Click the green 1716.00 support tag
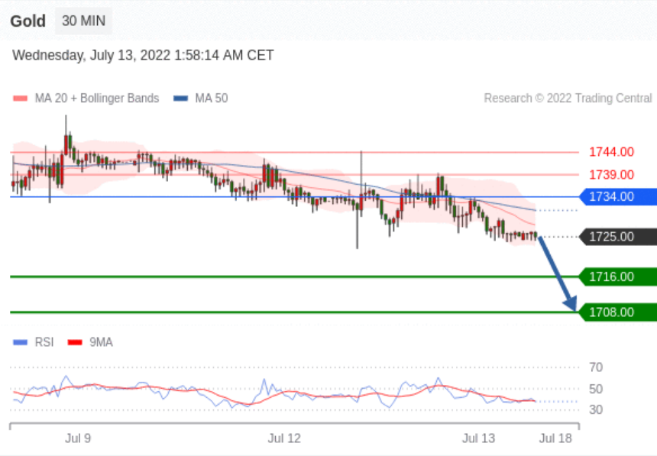The image size is (657, 456). pyautogui.click(x=618, y=277)
